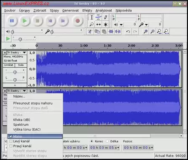Viewport: 188px width, 160px height.
Task: Open the Zobrazit menu
Action: click(x=40, y=11)
